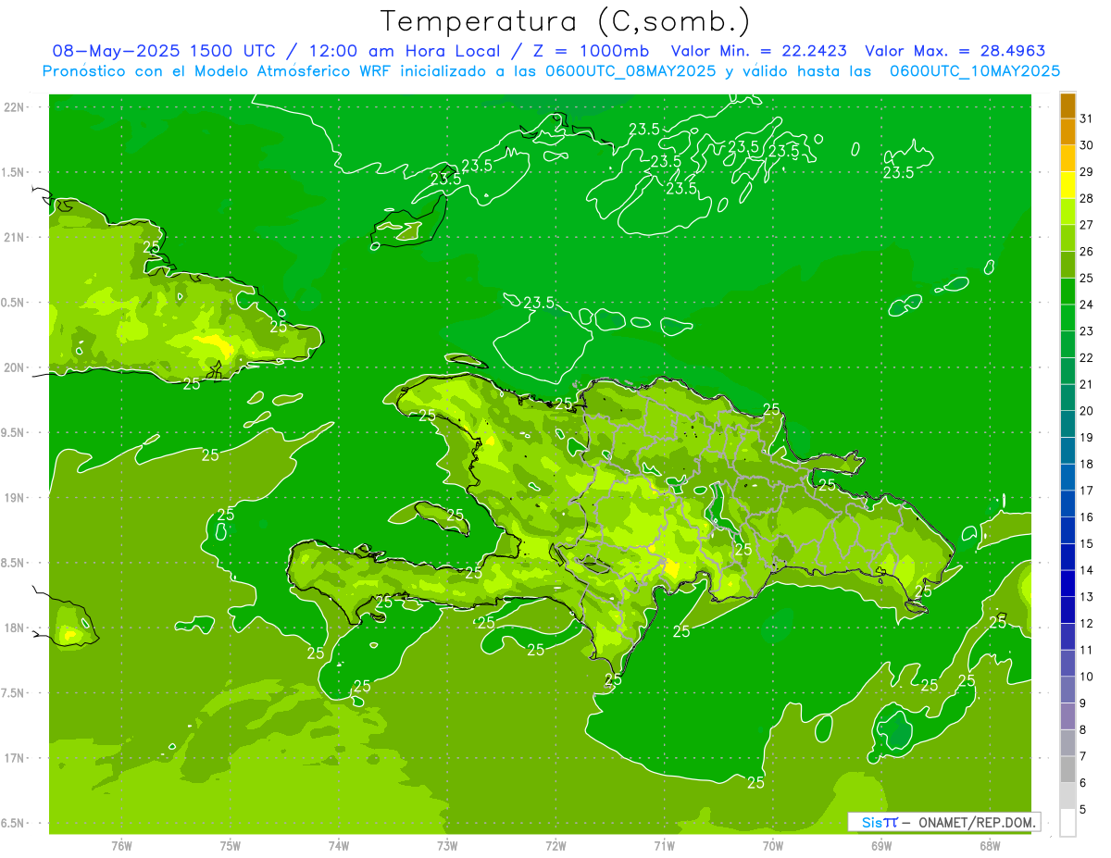This screenshot has height=858, width=1111.
Task: Select the '0600UTC_10MAY2025' valid-until time text
Action: (975, 70)
